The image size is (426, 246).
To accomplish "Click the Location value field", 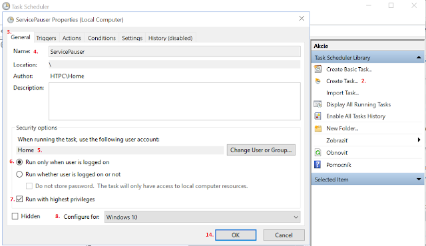I will pos(174,64).
